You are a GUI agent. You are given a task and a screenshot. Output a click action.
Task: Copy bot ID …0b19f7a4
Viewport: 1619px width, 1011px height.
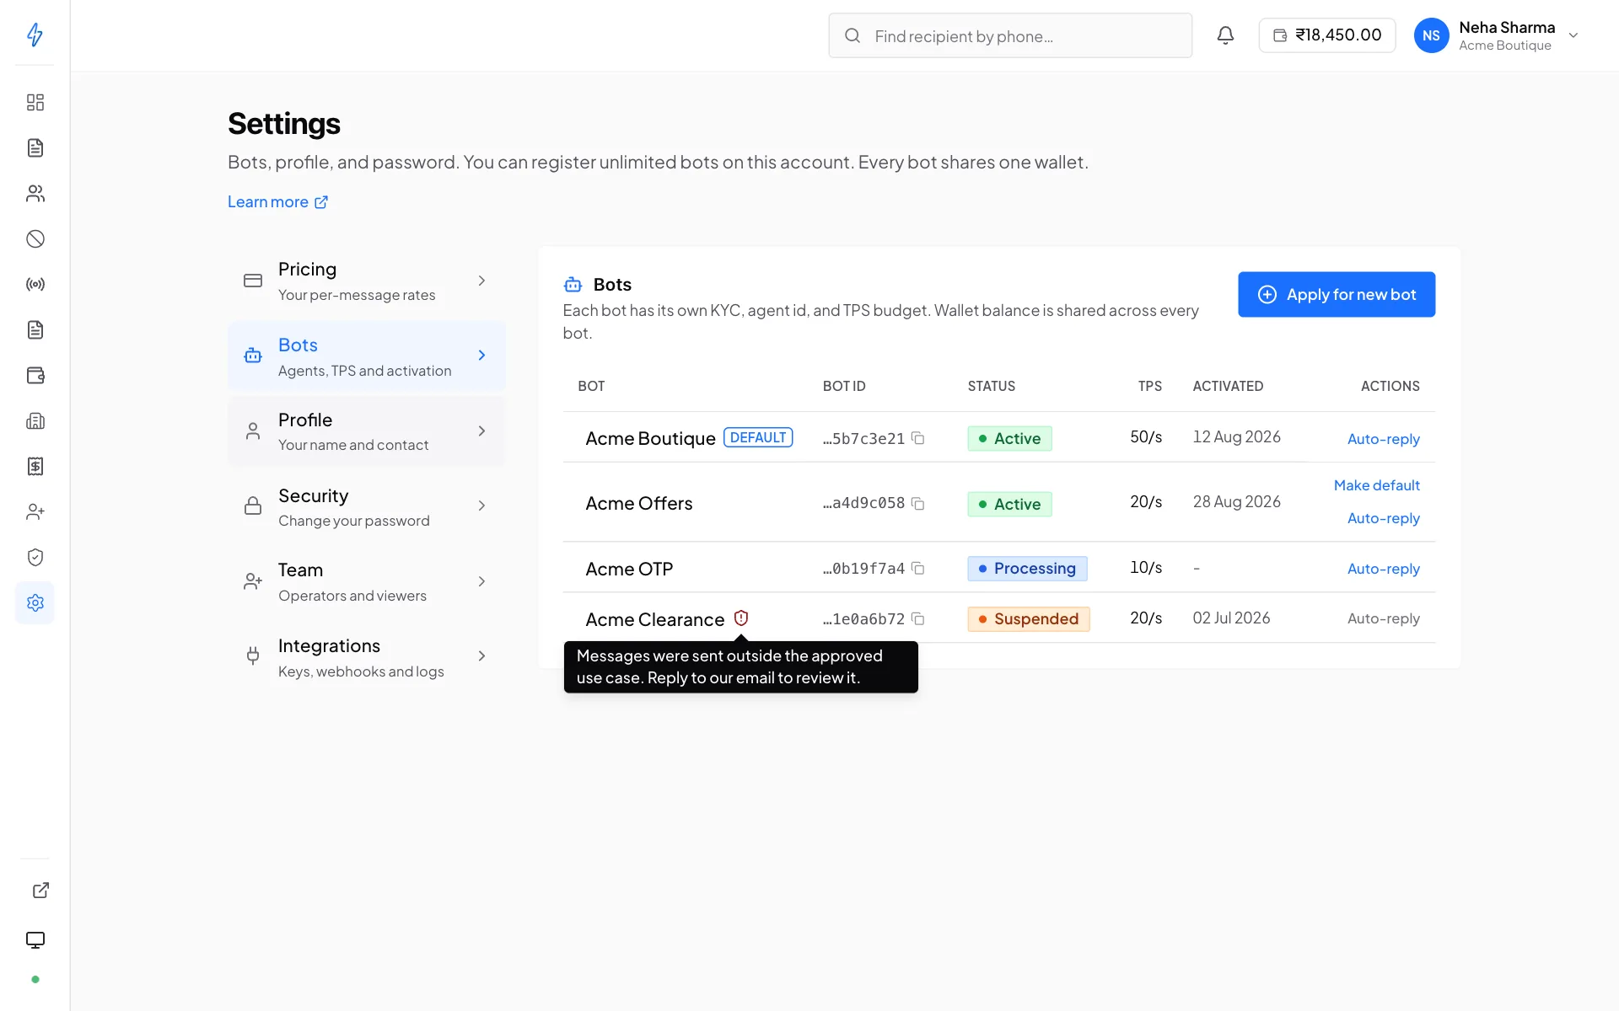(918, 569)
